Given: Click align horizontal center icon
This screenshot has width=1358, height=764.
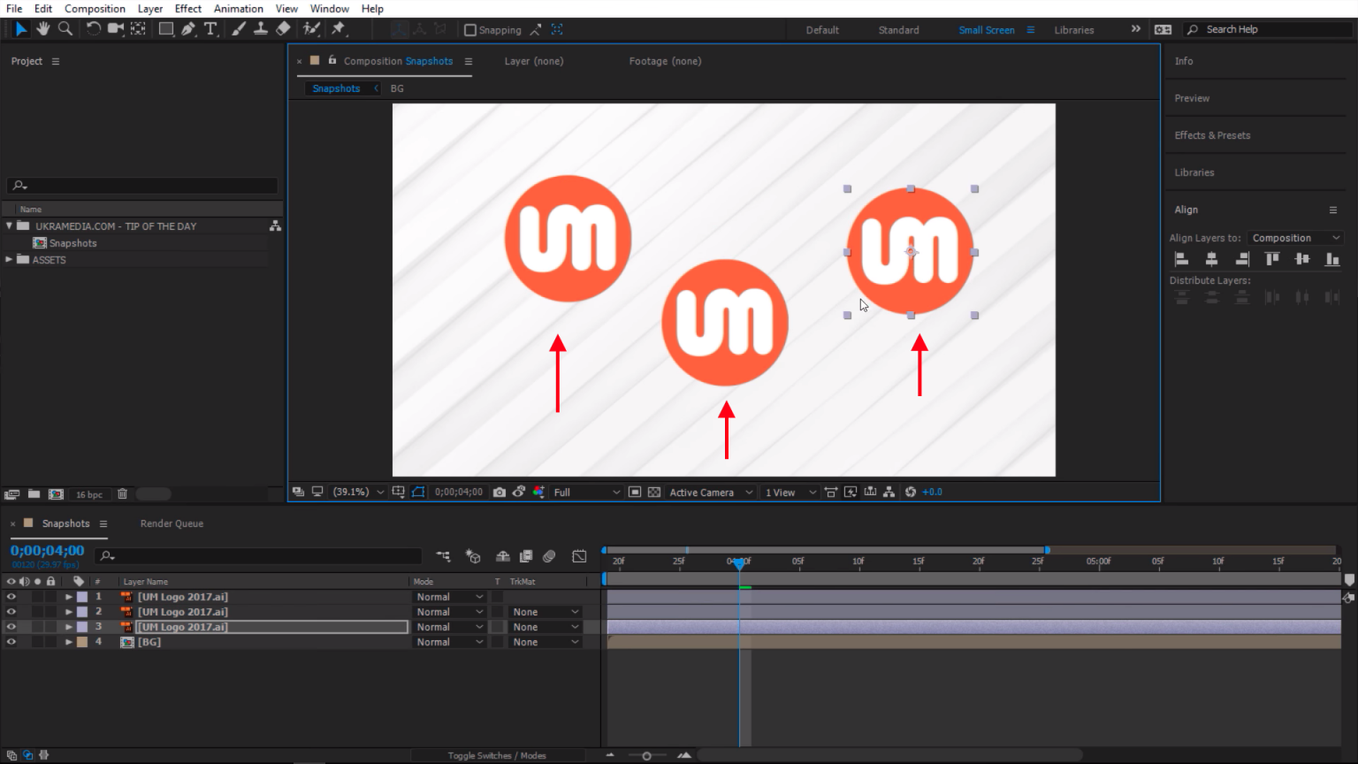Looking at the screenshot, I should point(1211,259).
